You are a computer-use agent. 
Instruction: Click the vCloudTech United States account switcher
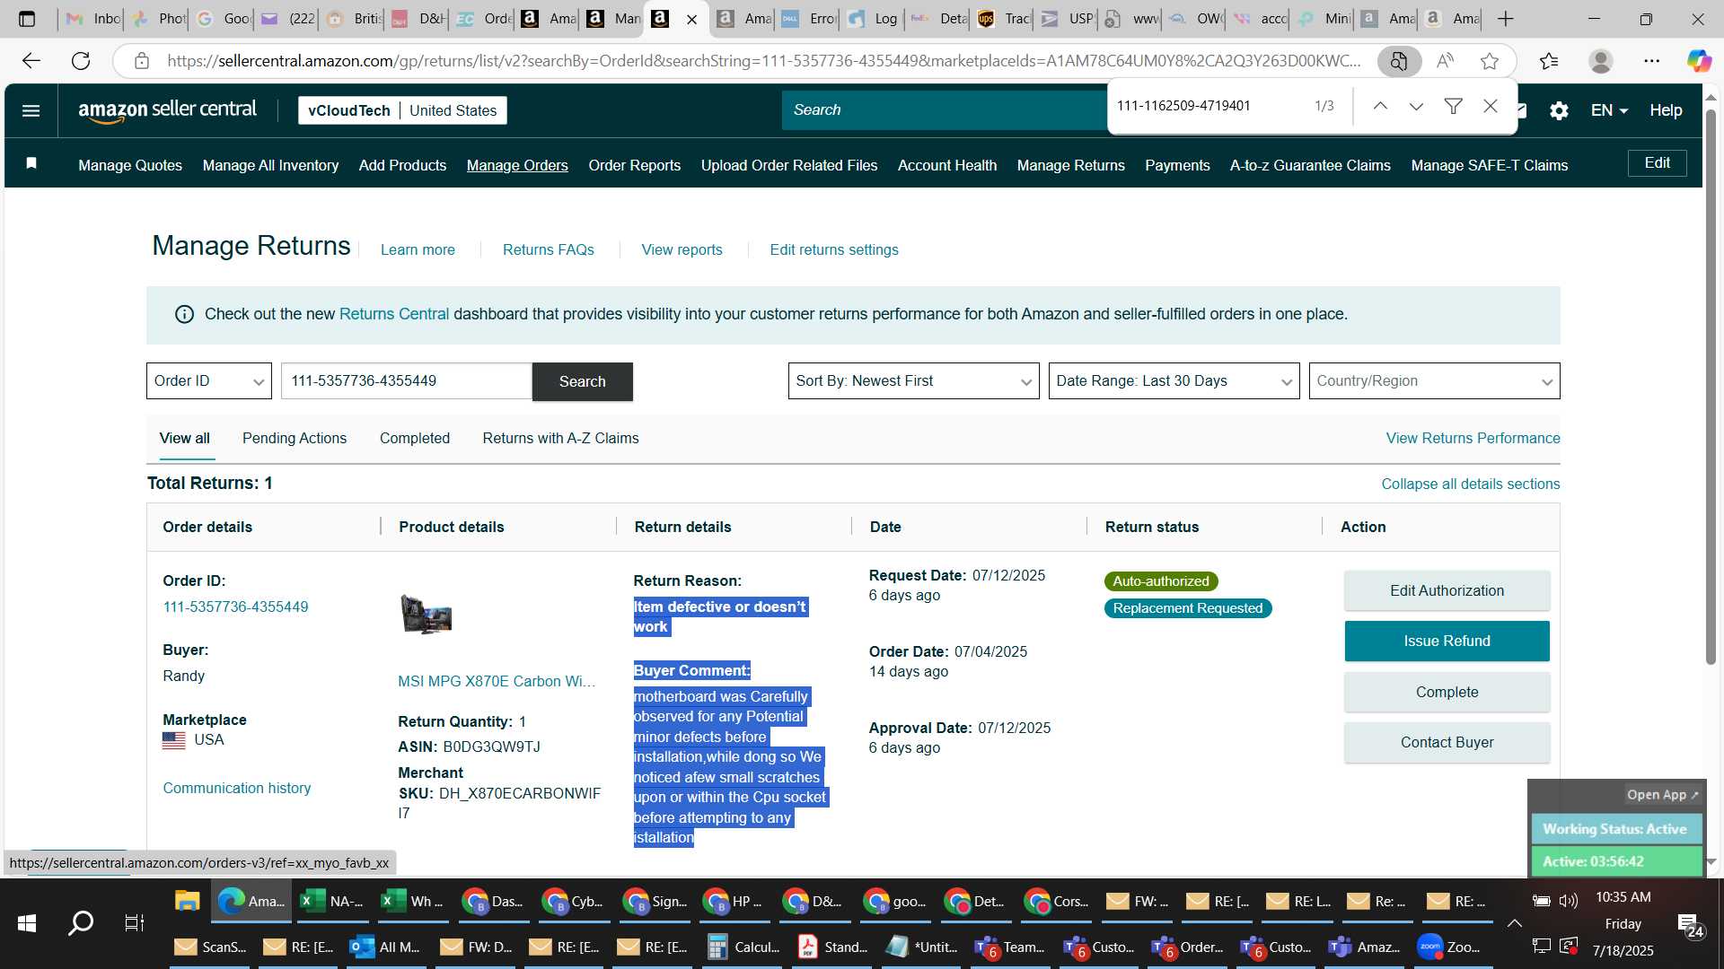[x=402, y=110]
